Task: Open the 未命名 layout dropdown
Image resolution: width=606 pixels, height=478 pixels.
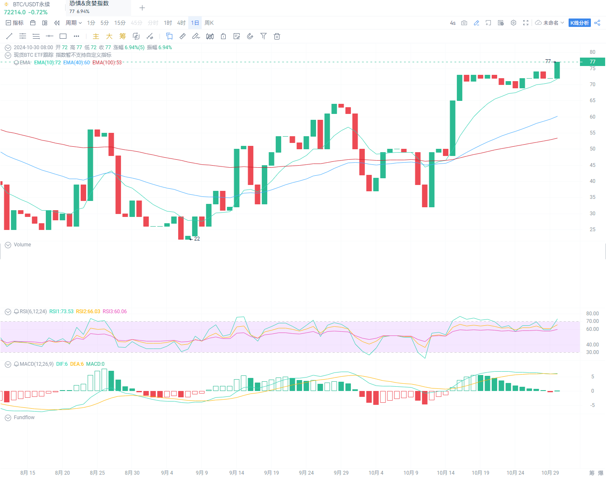Action: tap(550, 23)
